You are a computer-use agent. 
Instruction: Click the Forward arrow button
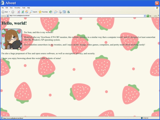tap(13, 12)
